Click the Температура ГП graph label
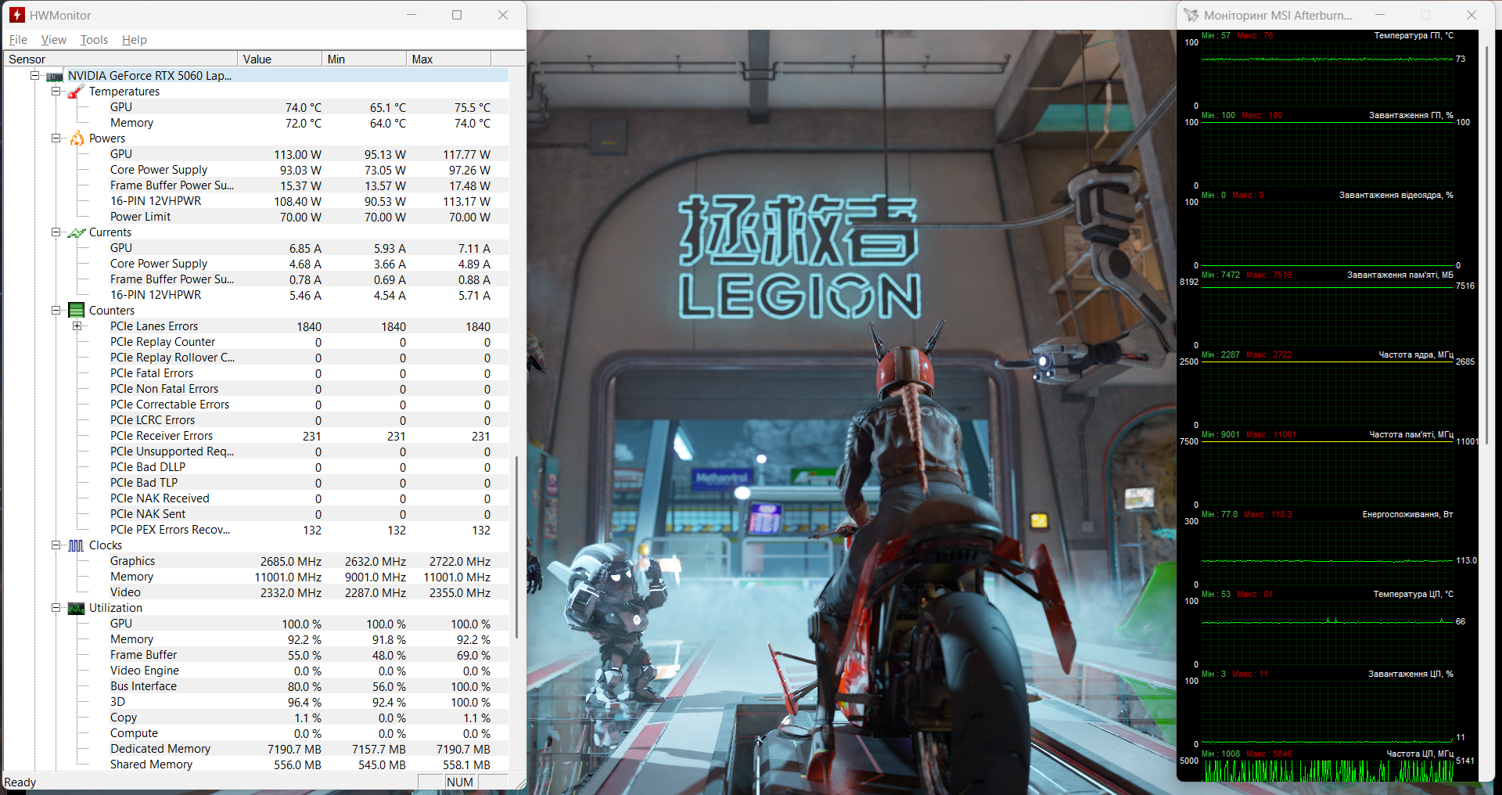This screenshot has height=795, width=1502. (1414, 35)
